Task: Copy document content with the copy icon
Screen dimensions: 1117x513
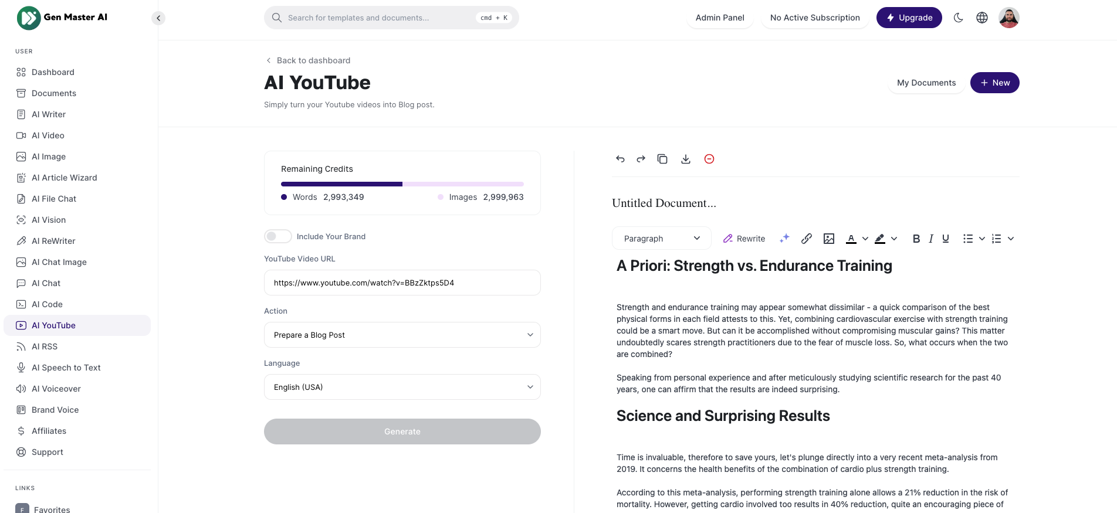Action: 662,159
